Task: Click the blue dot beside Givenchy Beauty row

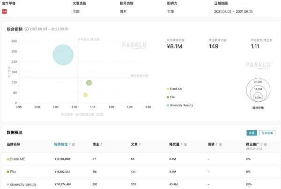Action: pyautogui.click(x=8, y=184)
